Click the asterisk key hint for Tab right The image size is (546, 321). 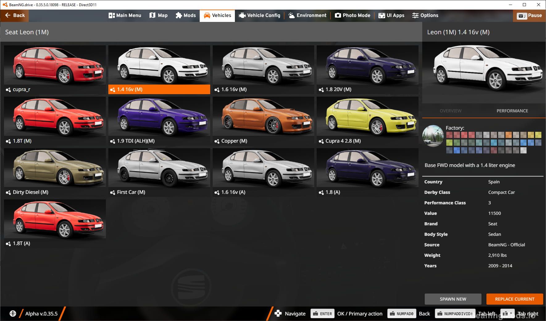[507, 314]
